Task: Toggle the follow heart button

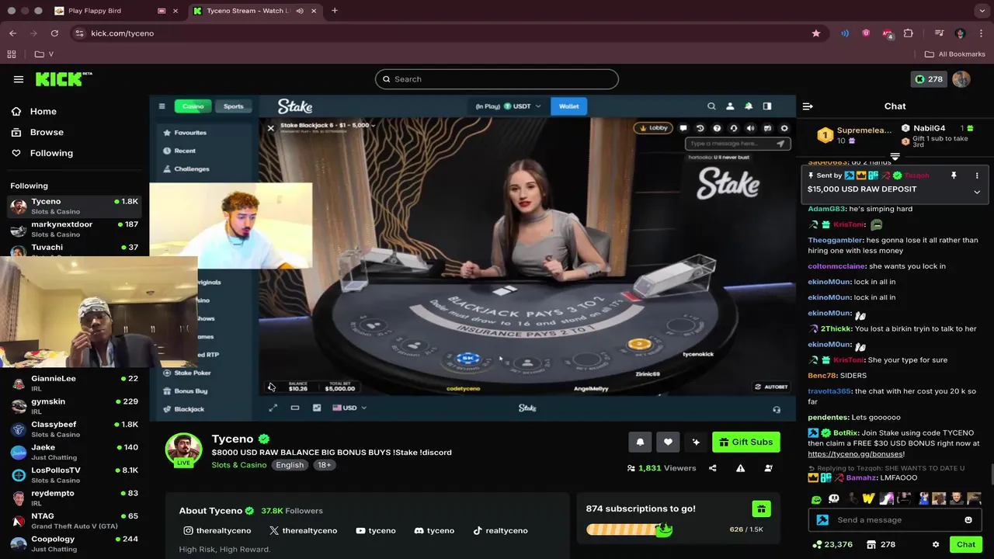Action: 668,442
